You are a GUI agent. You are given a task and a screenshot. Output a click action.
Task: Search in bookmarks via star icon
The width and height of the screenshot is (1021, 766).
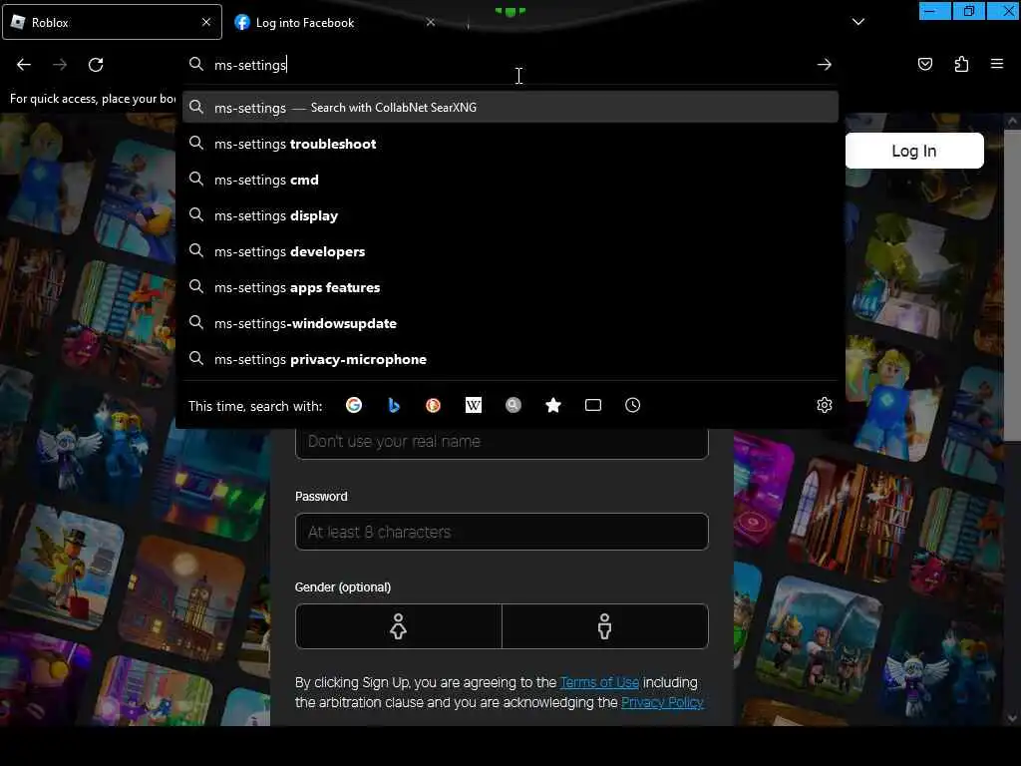click(553, 405)
